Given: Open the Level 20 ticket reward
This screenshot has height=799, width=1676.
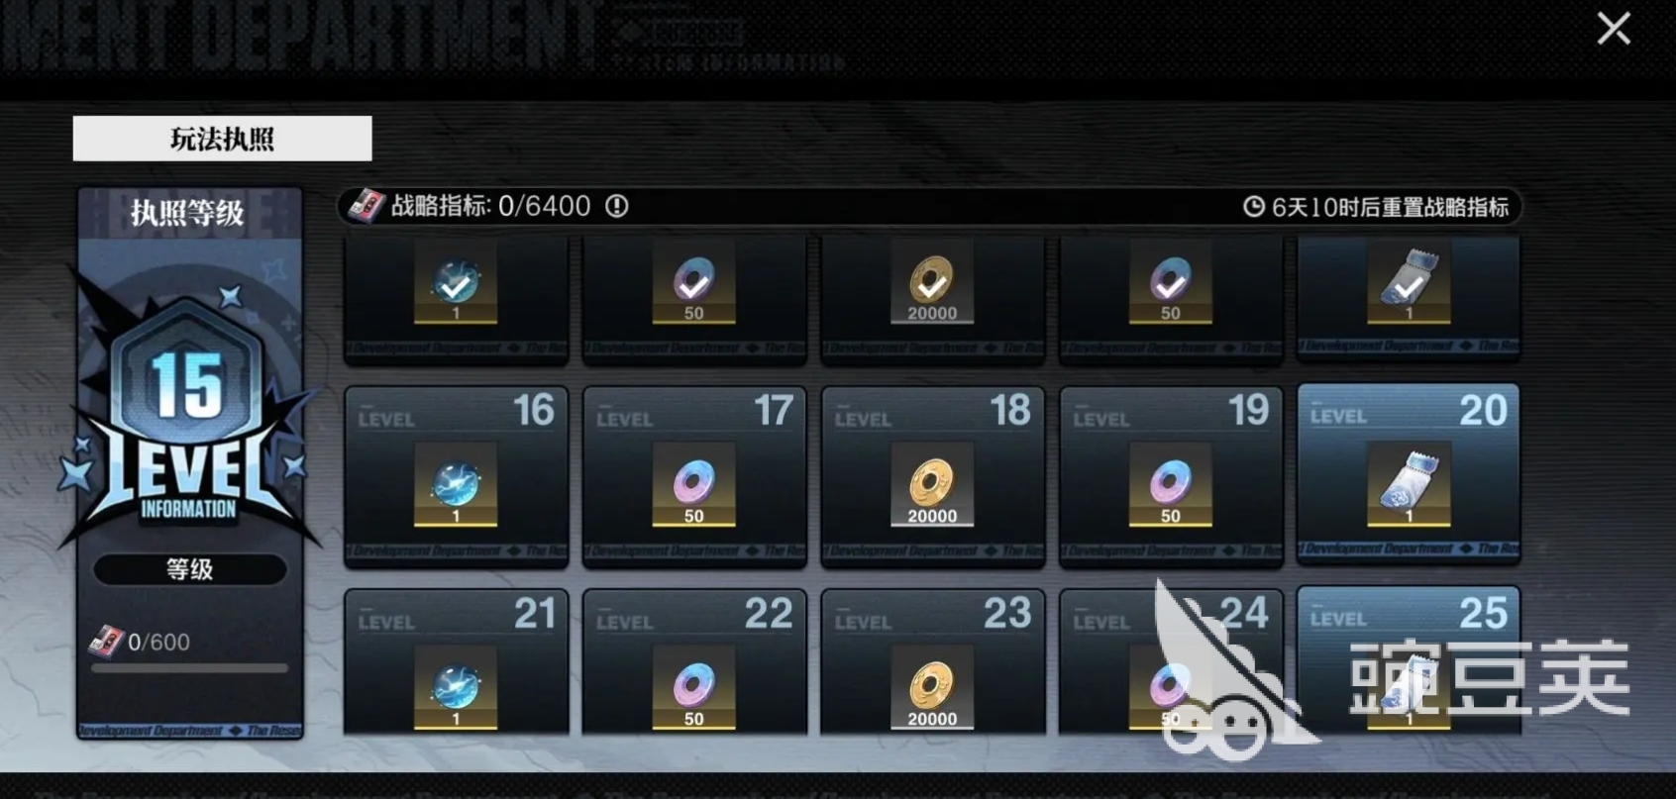Looking at the screenshot, I should [1409, 484].
